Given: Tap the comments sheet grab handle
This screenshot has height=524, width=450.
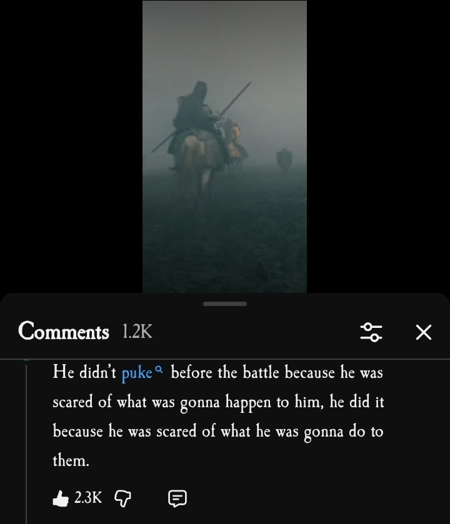Looking at the screenshot, I should (x=225, y=304).
